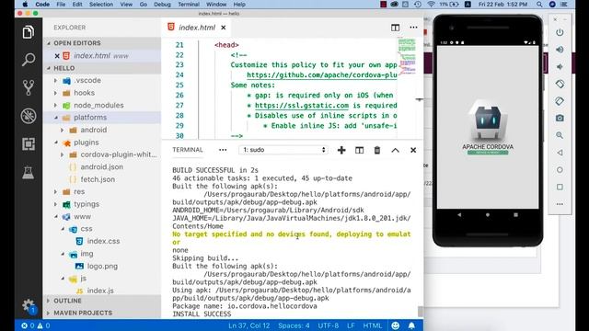Open index.css file

[x=103, y=241]
